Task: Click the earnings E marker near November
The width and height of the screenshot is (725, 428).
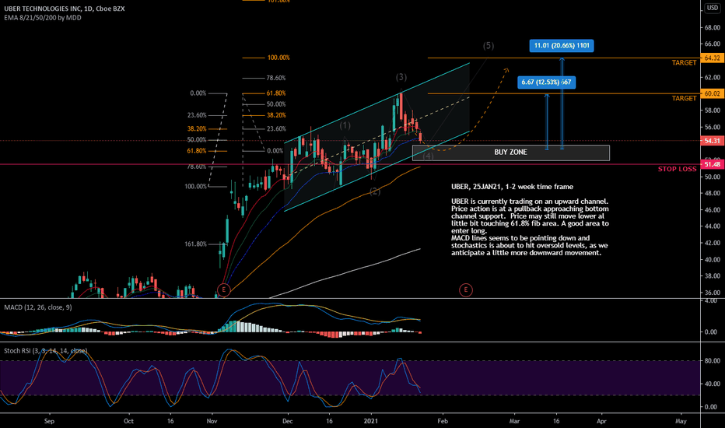Action: (223, 290)
